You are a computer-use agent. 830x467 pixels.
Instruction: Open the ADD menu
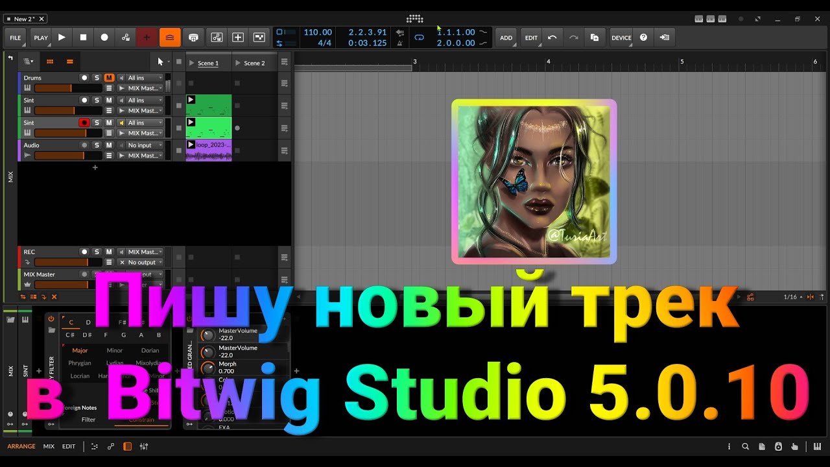click(506, 38)
